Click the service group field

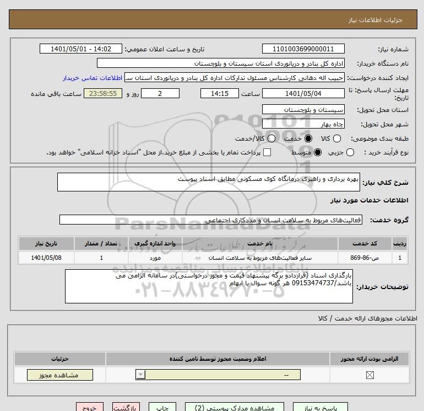[x=211, y=220]
